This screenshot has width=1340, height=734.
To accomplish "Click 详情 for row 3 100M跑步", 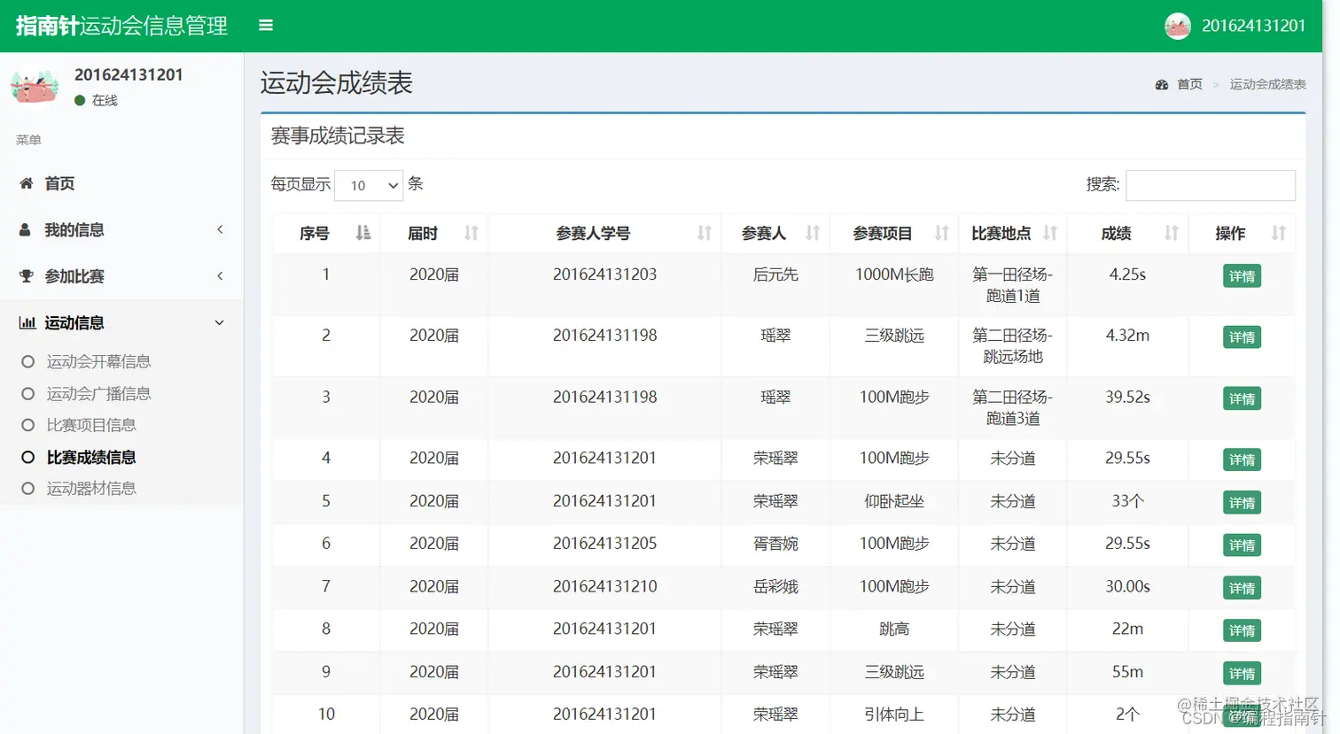I will tap(1242, 398).
